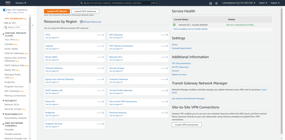
Task: Click the search magnifier icon in top bar
Action: click(x=81, y=3)
